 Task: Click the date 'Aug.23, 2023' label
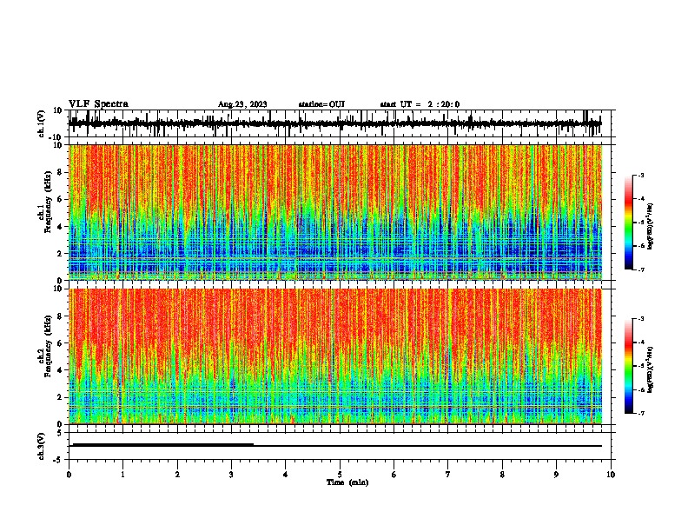tap(242, 104)
